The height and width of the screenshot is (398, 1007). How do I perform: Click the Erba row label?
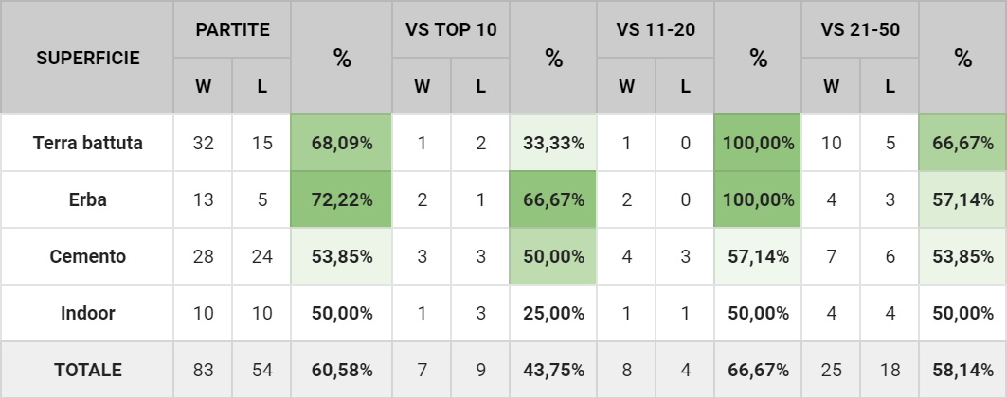click(87, 200)
